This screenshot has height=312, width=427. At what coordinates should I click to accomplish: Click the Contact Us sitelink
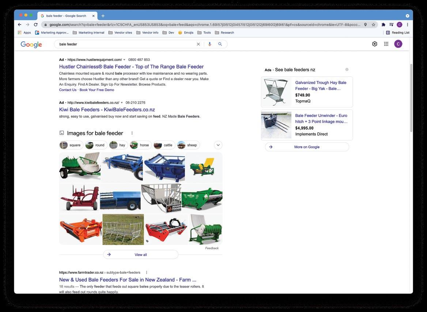click(68, 90)
